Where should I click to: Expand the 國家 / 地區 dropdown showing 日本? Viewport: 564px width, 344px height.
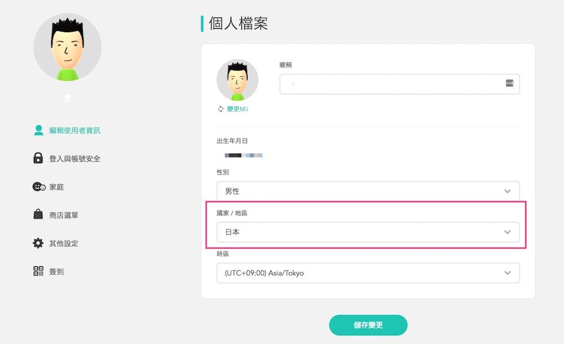[368, 232]
